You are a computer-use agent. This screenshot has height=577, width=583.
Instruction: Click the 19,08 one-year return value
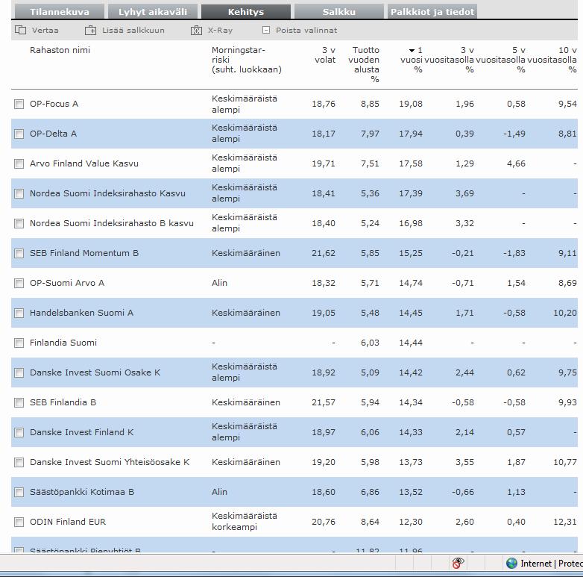pyautogui.click(x=411, y=104)
